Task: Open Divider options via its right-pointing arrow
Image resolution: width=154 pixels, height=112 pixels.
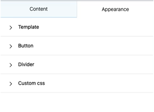Action: point(11,65)
